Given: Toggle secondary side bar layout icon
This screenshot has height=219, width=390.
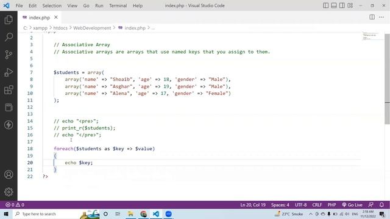Looking at the screenshot, I should pos(342,5).
